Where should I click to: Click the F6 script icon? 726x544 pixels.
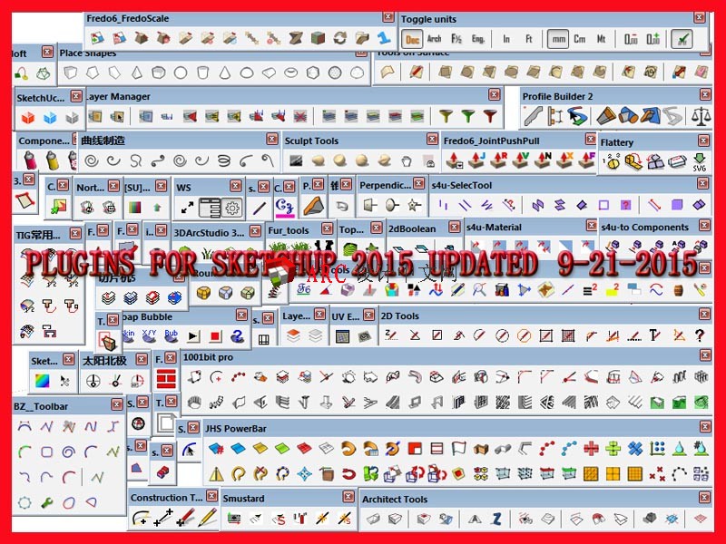click(304, 289)
